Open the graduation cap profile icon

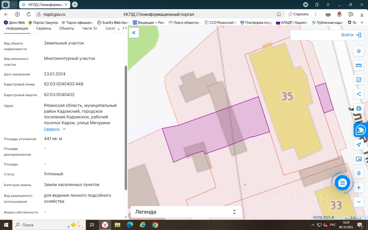[x=306, y=5]
